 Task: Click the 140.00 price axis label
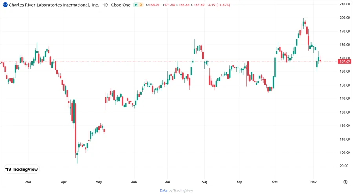tap(345, 98)
